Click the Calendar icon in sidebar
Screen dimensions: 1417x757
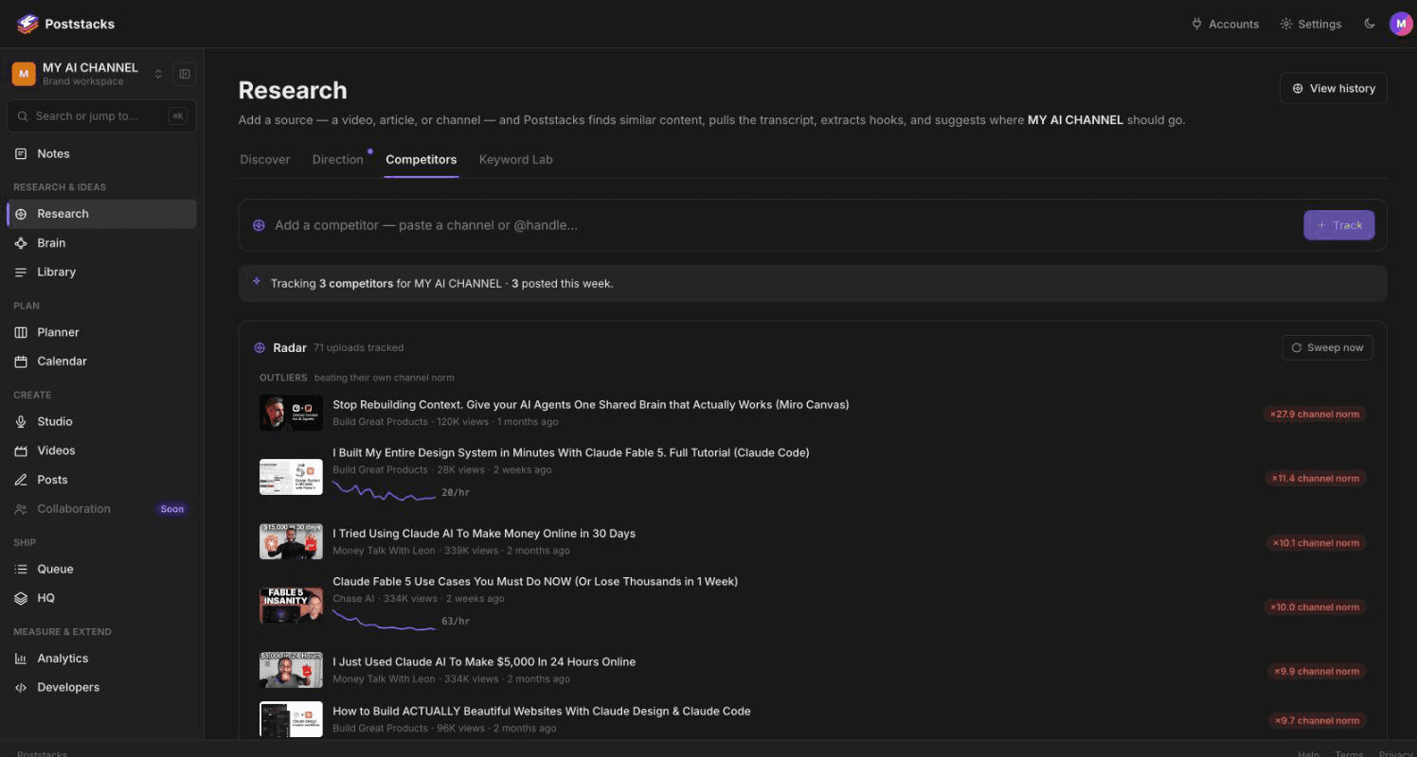pyautogui.click(x=21, y=361)
